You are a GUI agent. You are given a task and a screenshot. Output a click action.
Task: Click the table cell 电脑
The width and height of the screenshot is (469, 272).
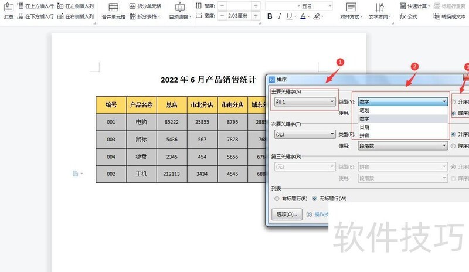(x=141, y=122)
